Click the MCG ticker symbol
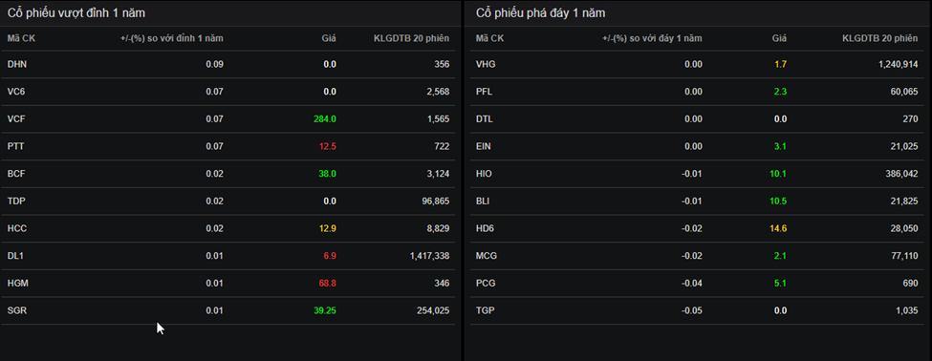 click(x=487, y=256)
